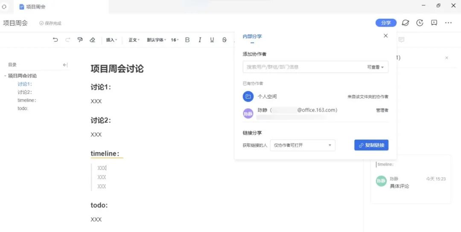This screenshot has height=232, width=461.
Task: Jump to timeline: in the outline
Action: point(26,100)
